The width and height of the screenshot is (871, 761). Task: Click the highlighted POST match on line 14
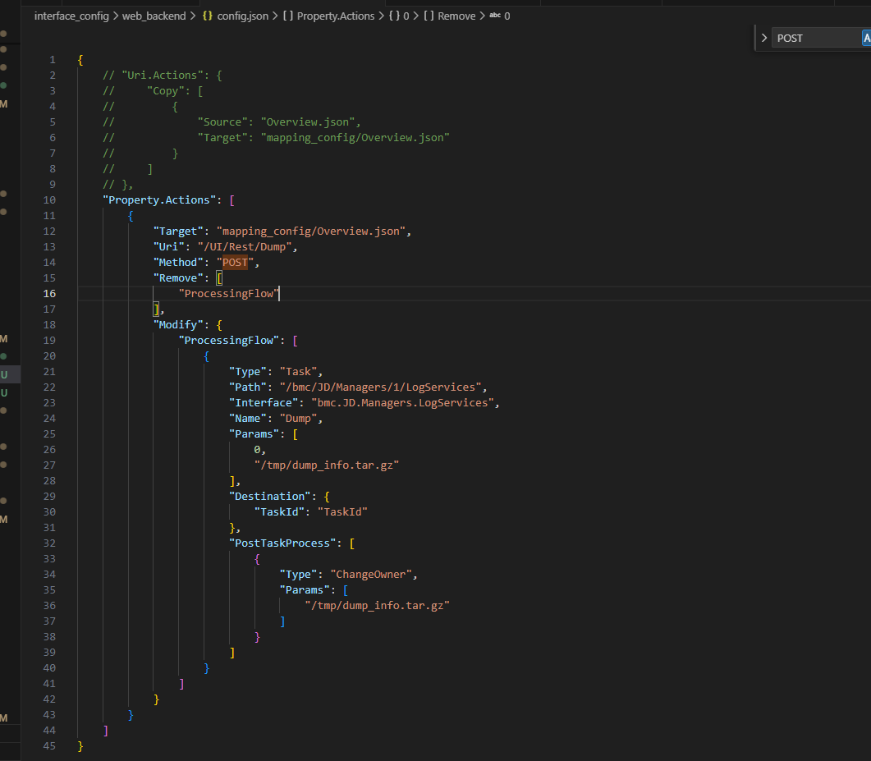[235, 263]
